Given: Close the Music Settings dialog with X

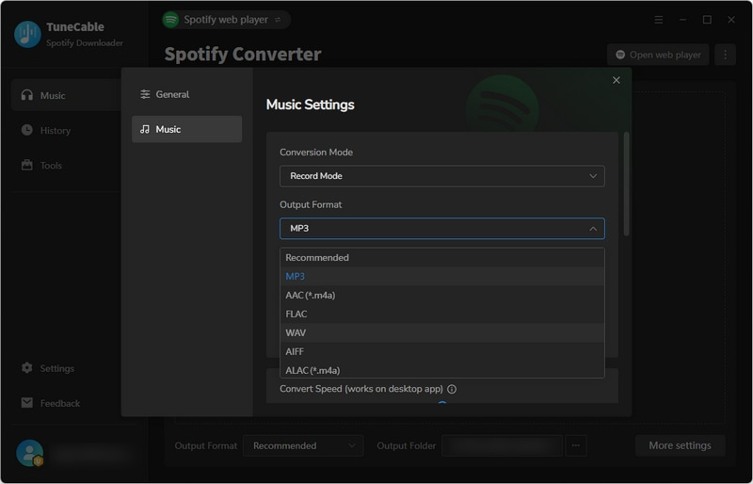Looking at the screenshot, I should (x=617, y=80).
